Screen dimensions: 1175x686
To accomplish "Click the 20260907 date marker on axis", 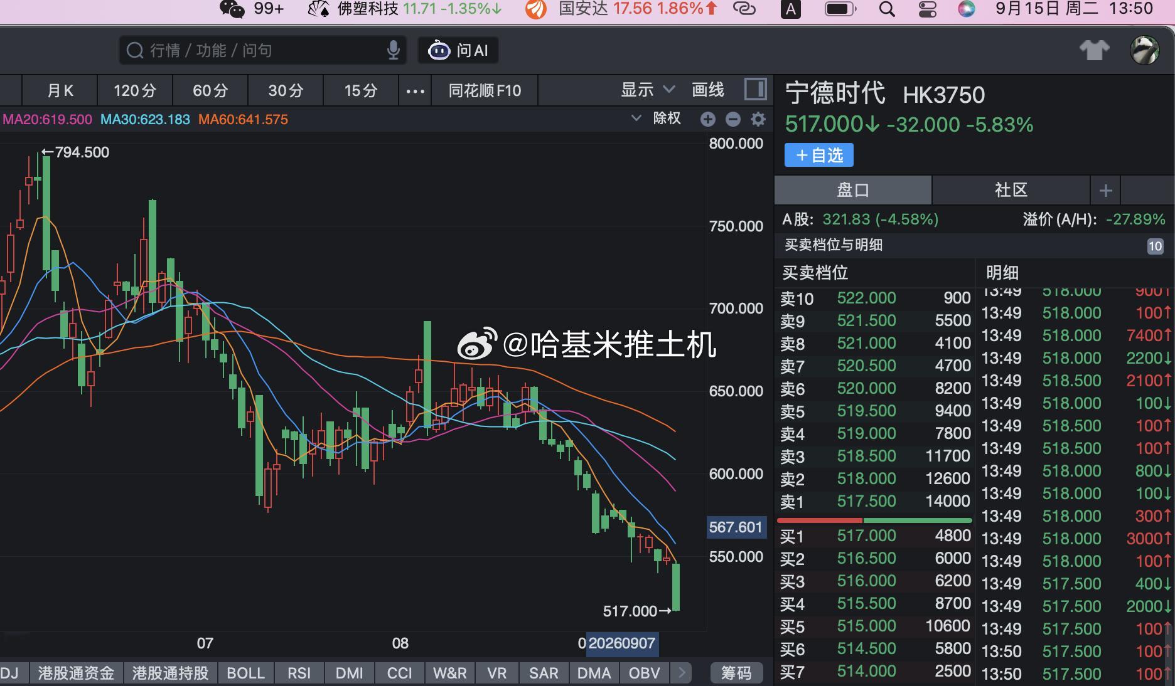I will pos(622,643).
